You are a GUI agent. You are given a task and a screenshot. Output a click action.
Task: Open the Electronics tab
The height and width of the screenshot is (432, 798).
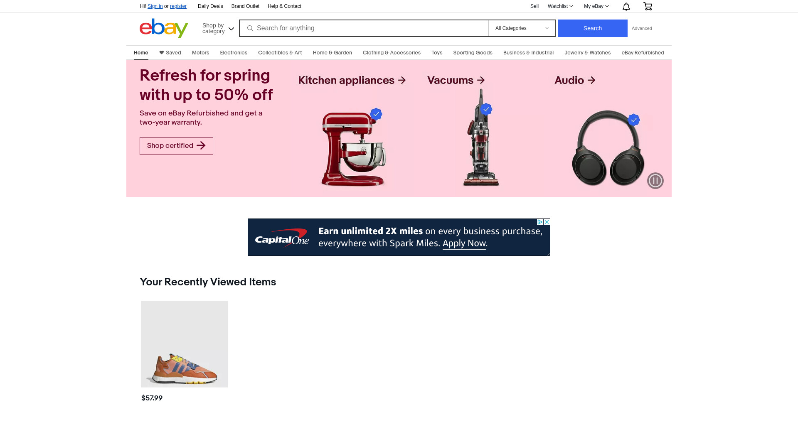point(234,53)
